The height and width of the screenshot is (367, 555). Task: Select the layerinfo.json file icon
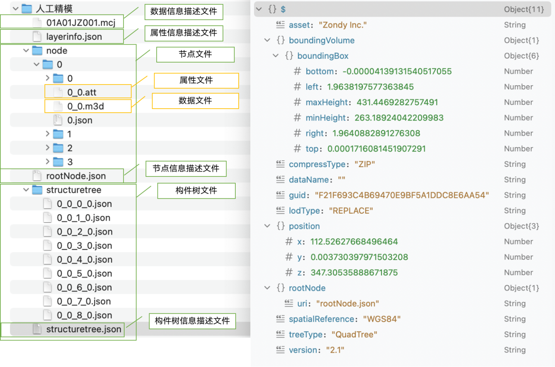pyautogui.click(x=37, y=36)
